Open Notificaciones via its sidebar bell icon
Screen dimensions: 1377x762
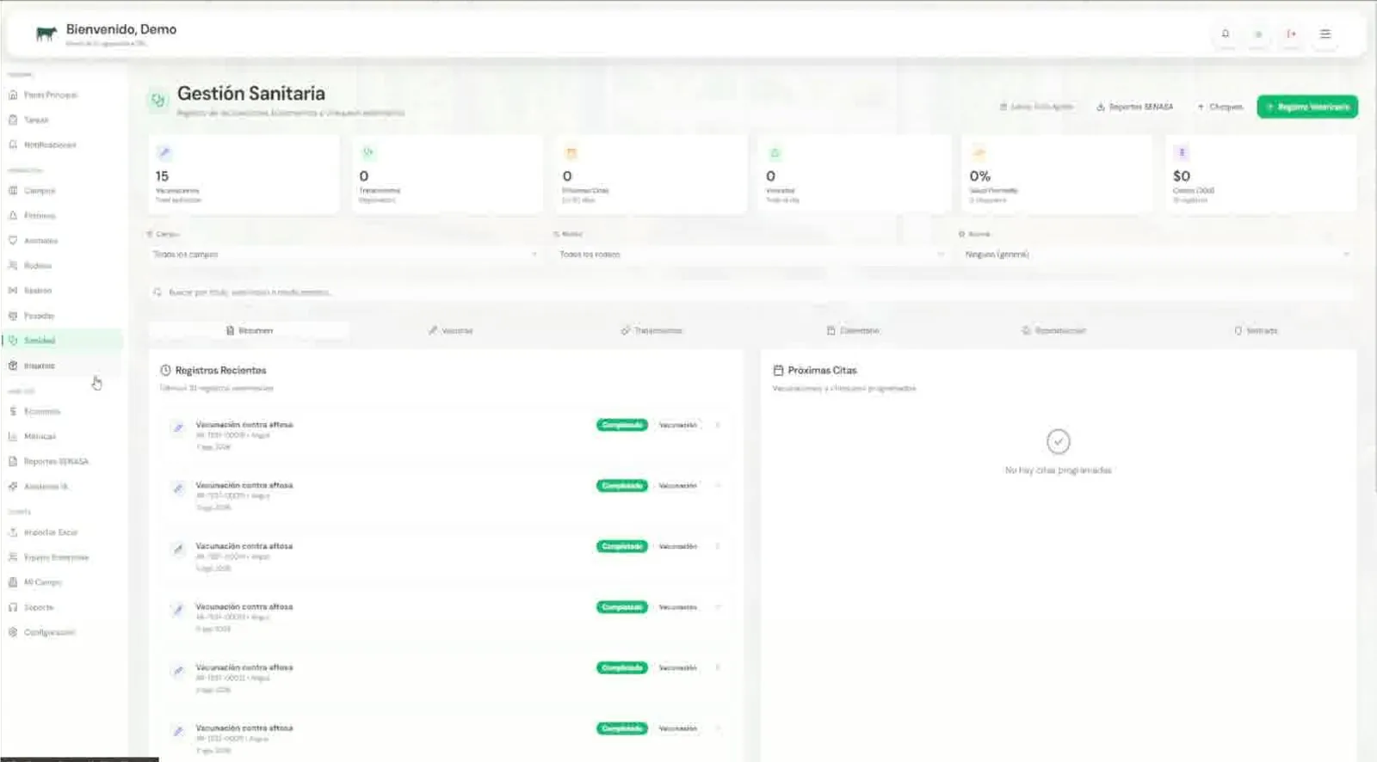[x=13, y=144]
